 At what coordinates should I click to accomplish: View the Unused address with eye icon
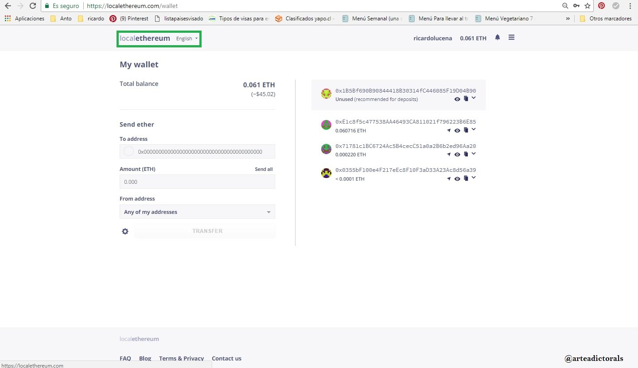click(457, 100)
